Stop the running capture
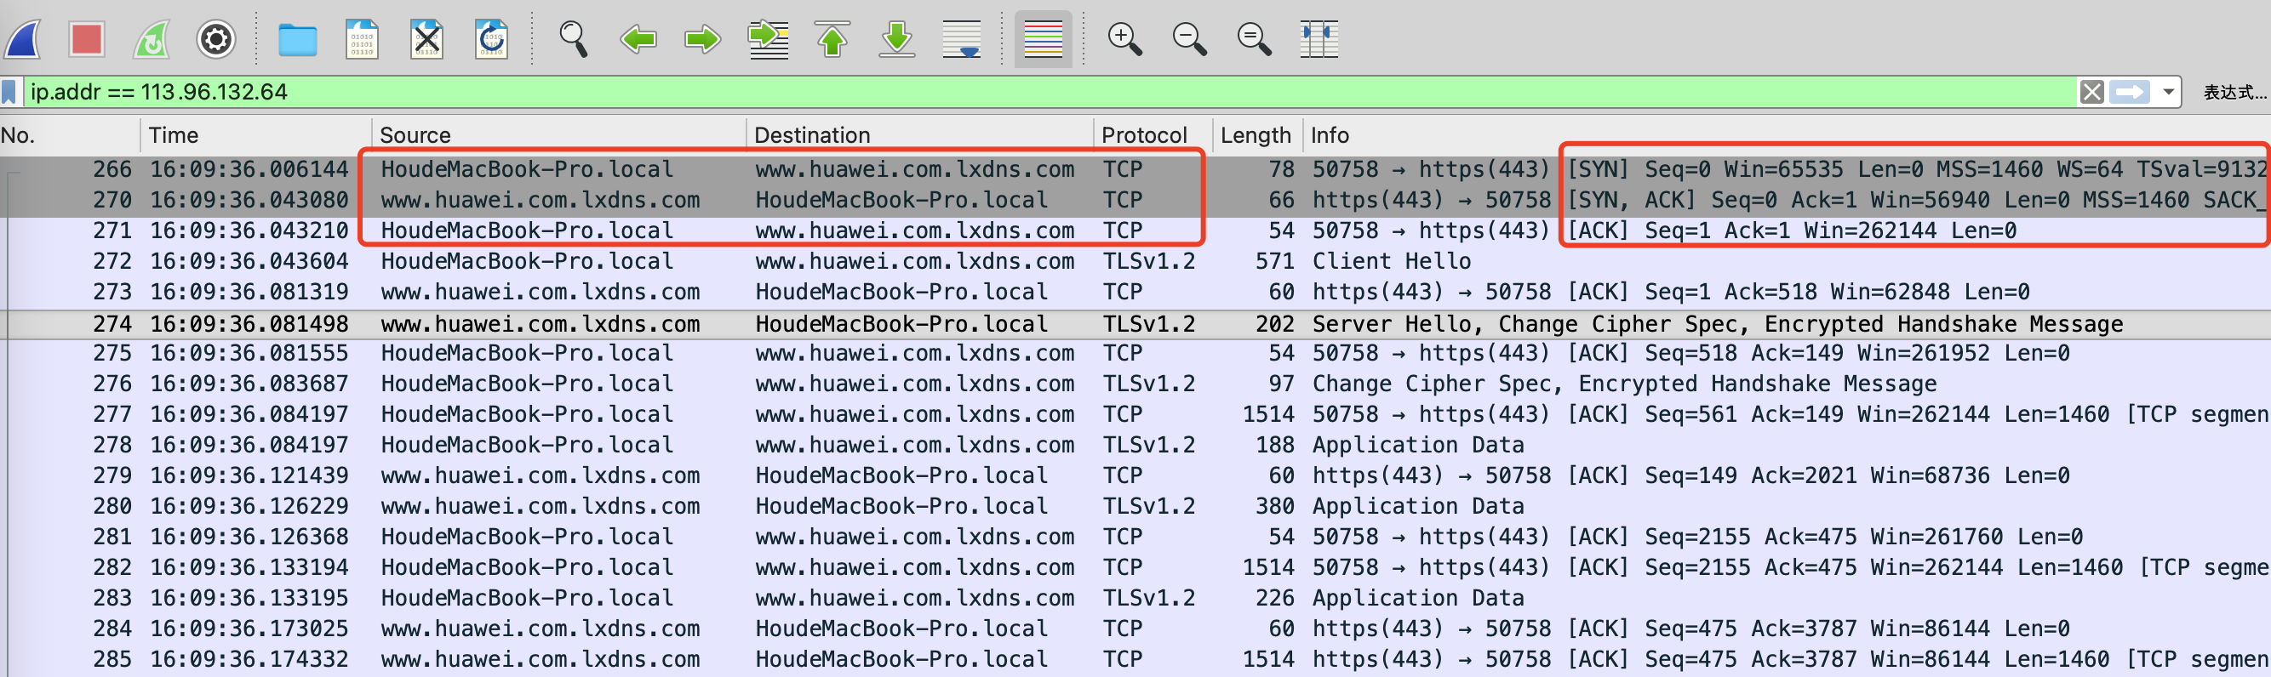 87,40
